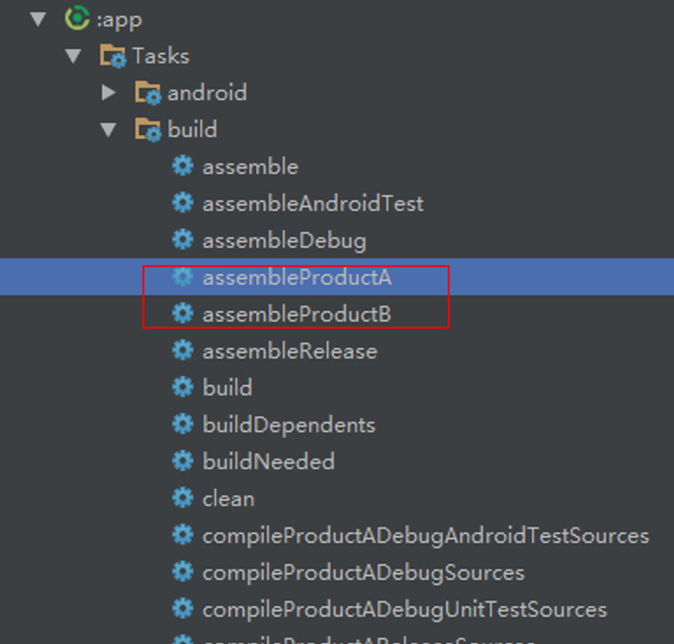Select the assembleProductB task
Screen dimensions: 674x644
click(x=296, y=314)
